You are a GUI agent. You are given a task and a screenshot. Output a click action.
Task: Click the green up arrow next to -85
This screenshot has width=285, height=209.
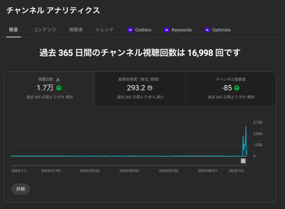coord(236,88)
